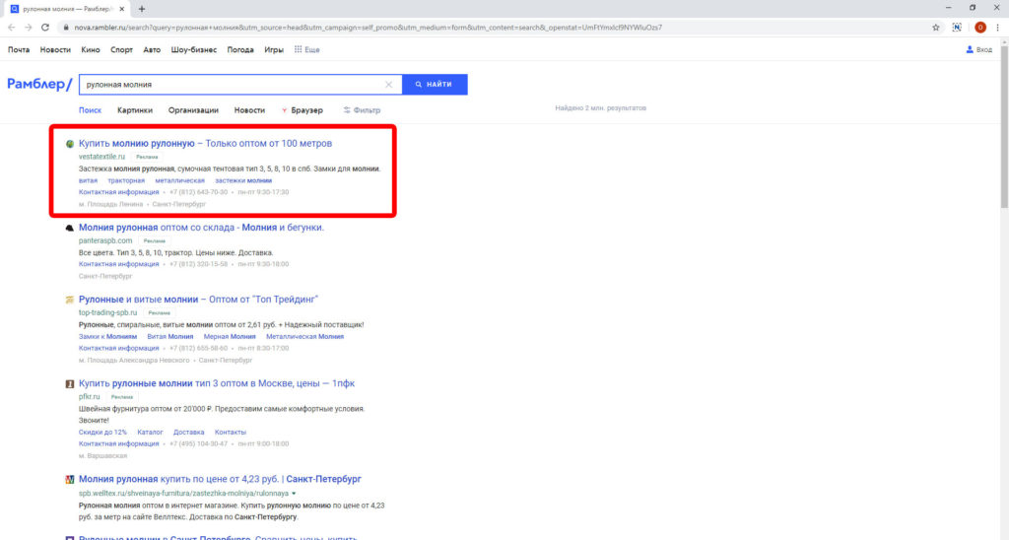This screenshot has width=1009, height=540.
Task: Open the Еще services grid menu
Action: 306,49
